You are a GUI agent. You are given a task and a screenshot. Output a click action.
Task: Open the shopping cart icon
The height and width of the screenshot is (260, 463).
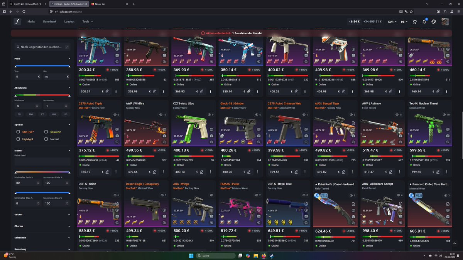(x=415, y=22)
